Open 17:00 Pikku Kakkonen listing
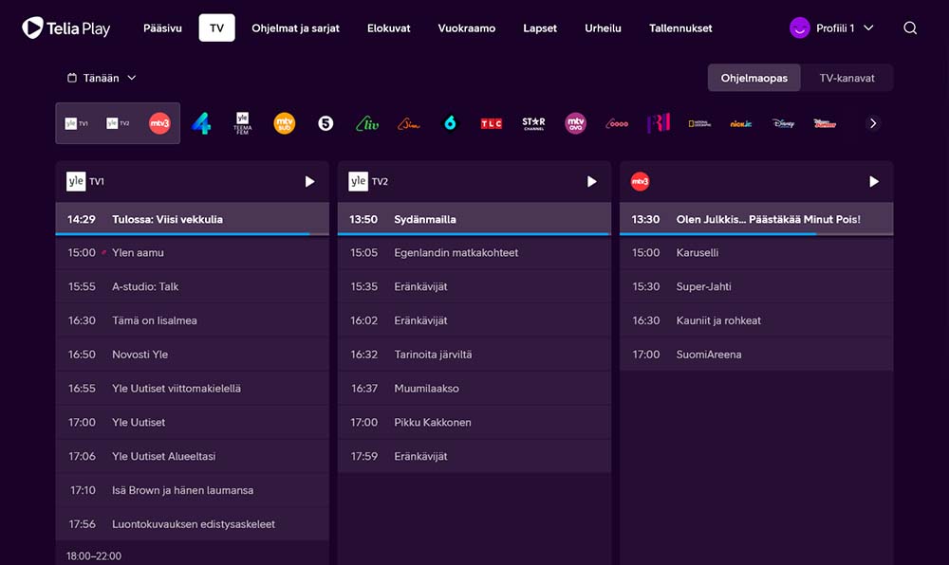Screen dimensions: 949x565 [x=474, y=423]
